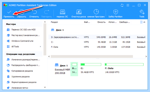Viewport: 150px width, 92px height.
Task: Open the Очистка диска wipe tool
Action: [79, 14]
